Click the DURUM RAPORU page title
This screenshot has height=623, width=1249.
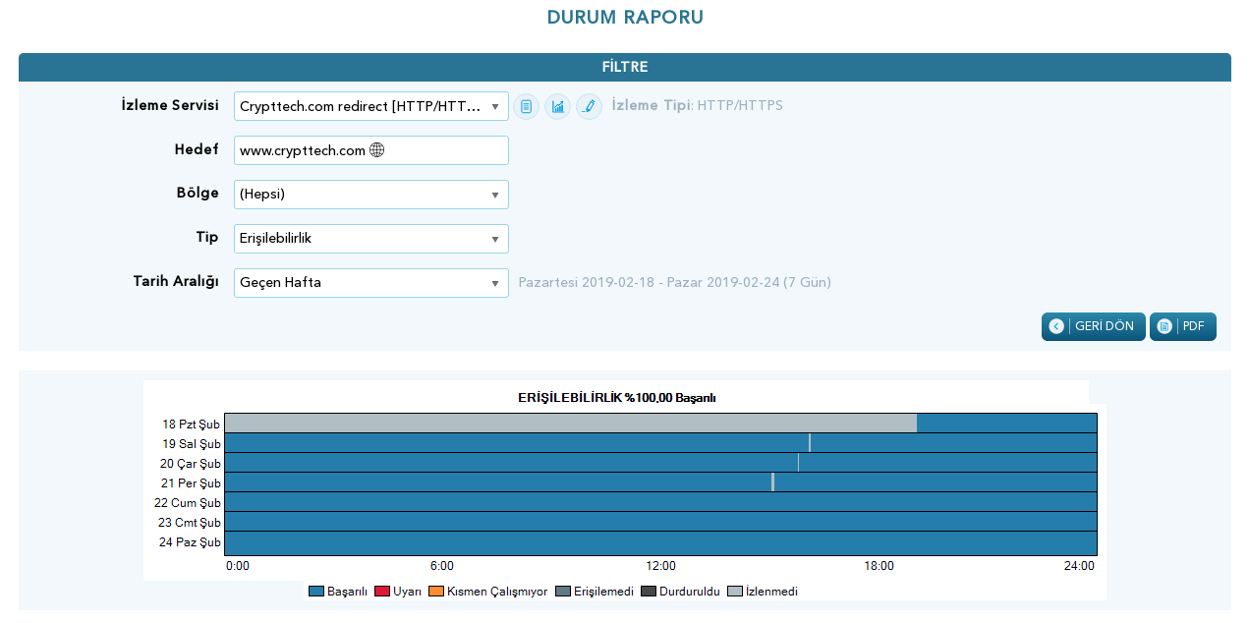625,18
